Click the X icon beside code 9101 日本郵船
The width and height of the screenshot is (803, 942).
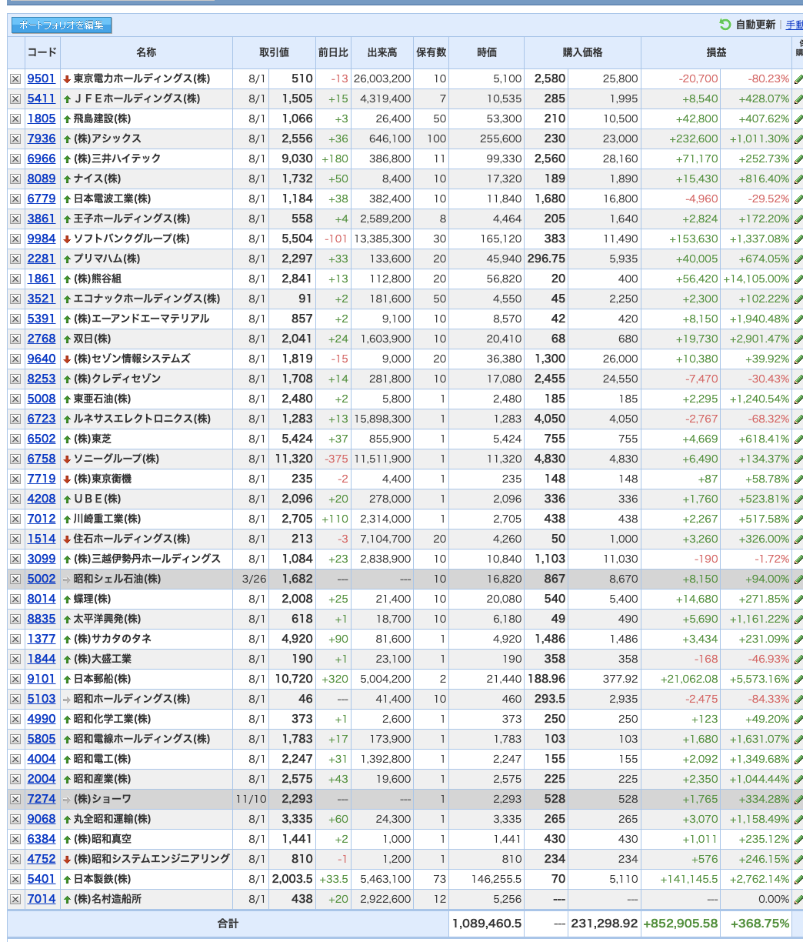pos(15,679)
